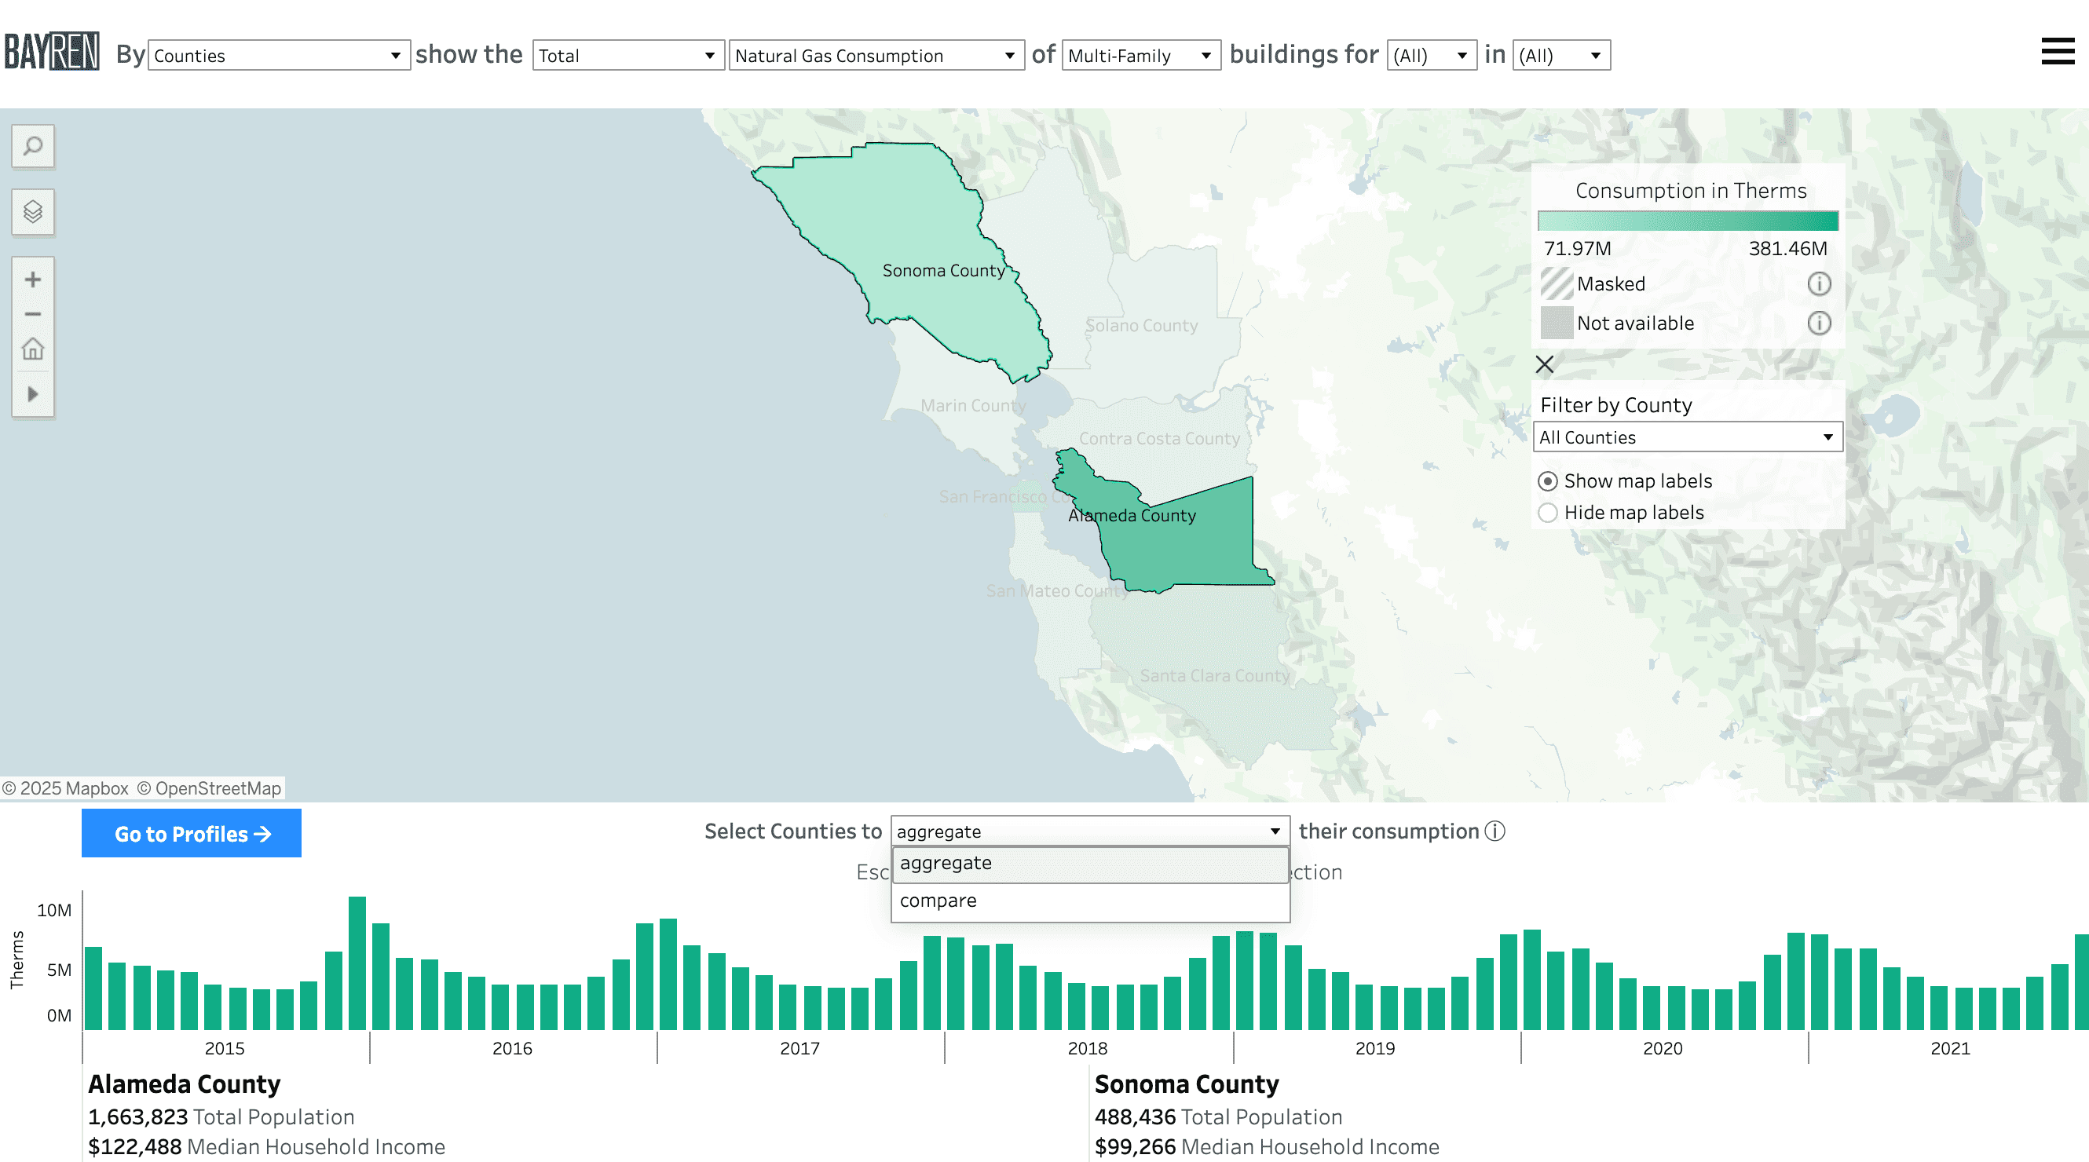Screen dimensions: 2089x1162
Task: Open the 'in' (All) dropdown
Action: pyautogui.click(x=1561, y=55)
